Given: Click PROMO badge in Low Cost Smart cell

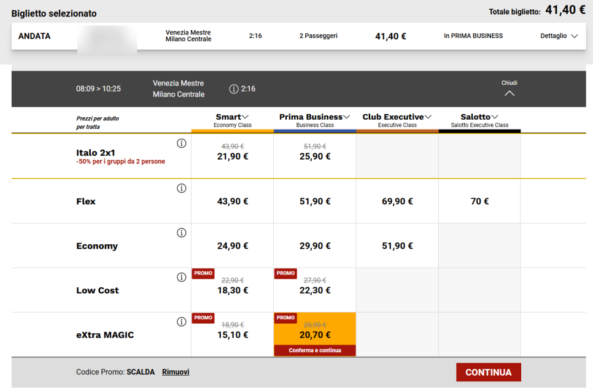Looking at the screenshot, I should (x=203, y=273).
